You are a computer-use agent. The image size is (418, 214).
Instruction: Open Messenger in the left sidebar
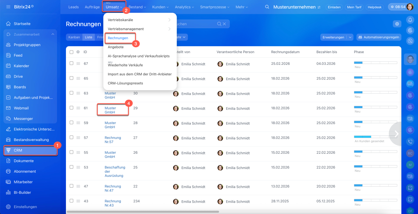(x=23, y=119)
